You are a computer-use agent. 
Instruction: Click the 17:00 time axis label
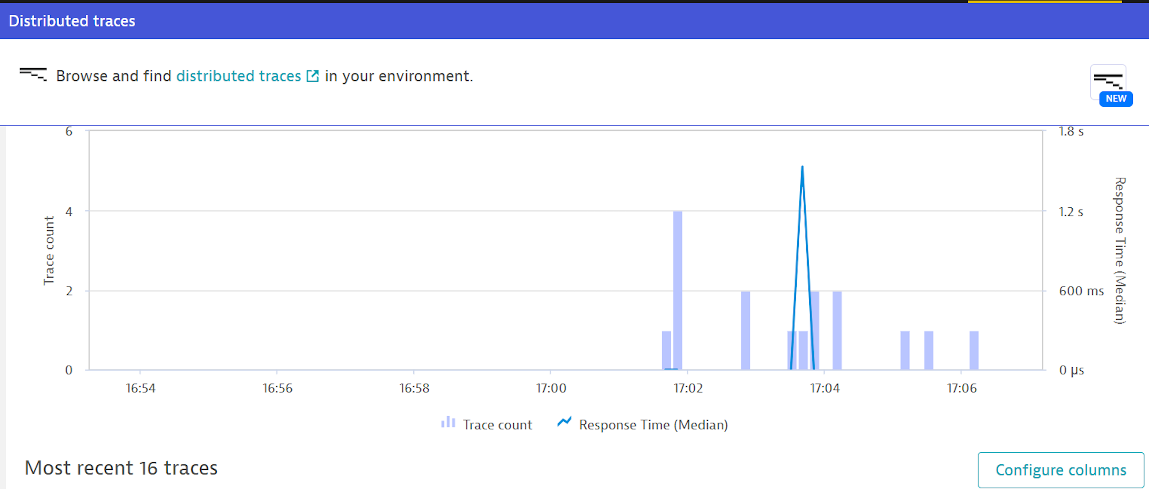click(x=551, y=388)
